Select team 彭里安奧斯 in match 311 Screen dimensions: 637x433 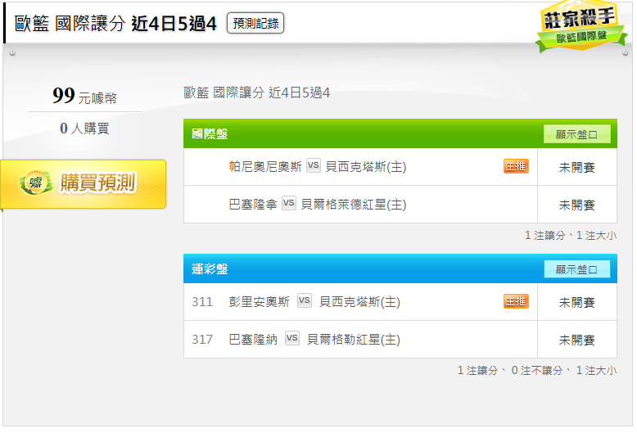coord(260,301)
